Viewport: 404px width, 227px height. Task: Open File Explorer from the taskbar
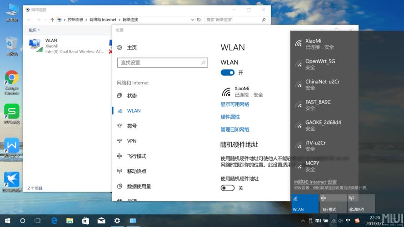(x=70, y=221)
